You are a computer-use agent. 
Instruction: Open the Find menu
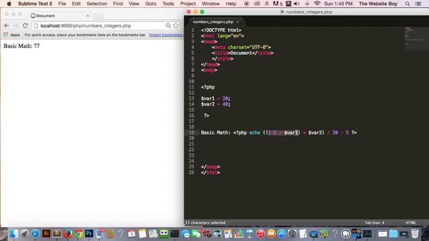tap(118, 4)
